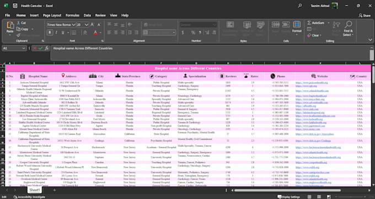Confirm the formula bar entry (green check)

[x=41, y=48]
